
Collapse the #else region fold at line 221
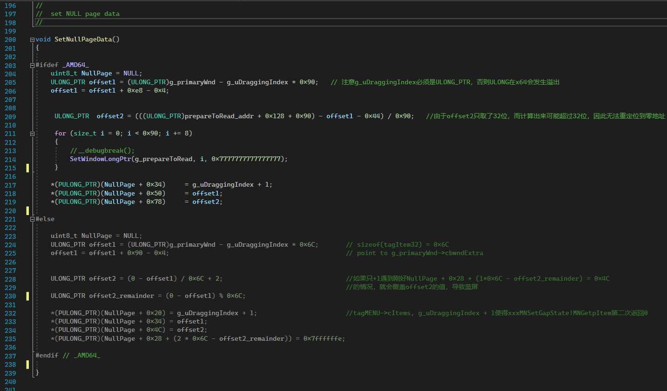point(32,219)
